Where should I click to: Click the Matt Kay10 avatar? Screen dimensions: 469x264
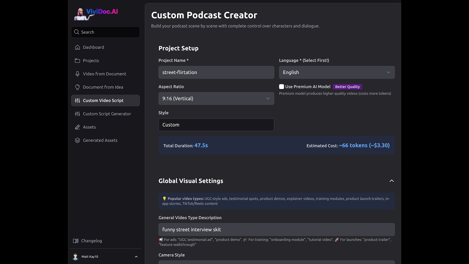point(75,257)
